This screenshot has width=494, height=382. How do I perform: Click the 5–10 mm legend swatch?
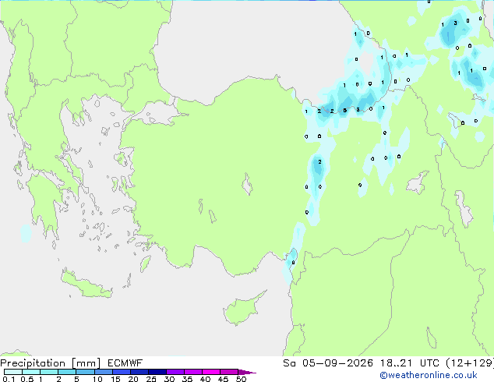pyautogui.click(x=86, y=372)
